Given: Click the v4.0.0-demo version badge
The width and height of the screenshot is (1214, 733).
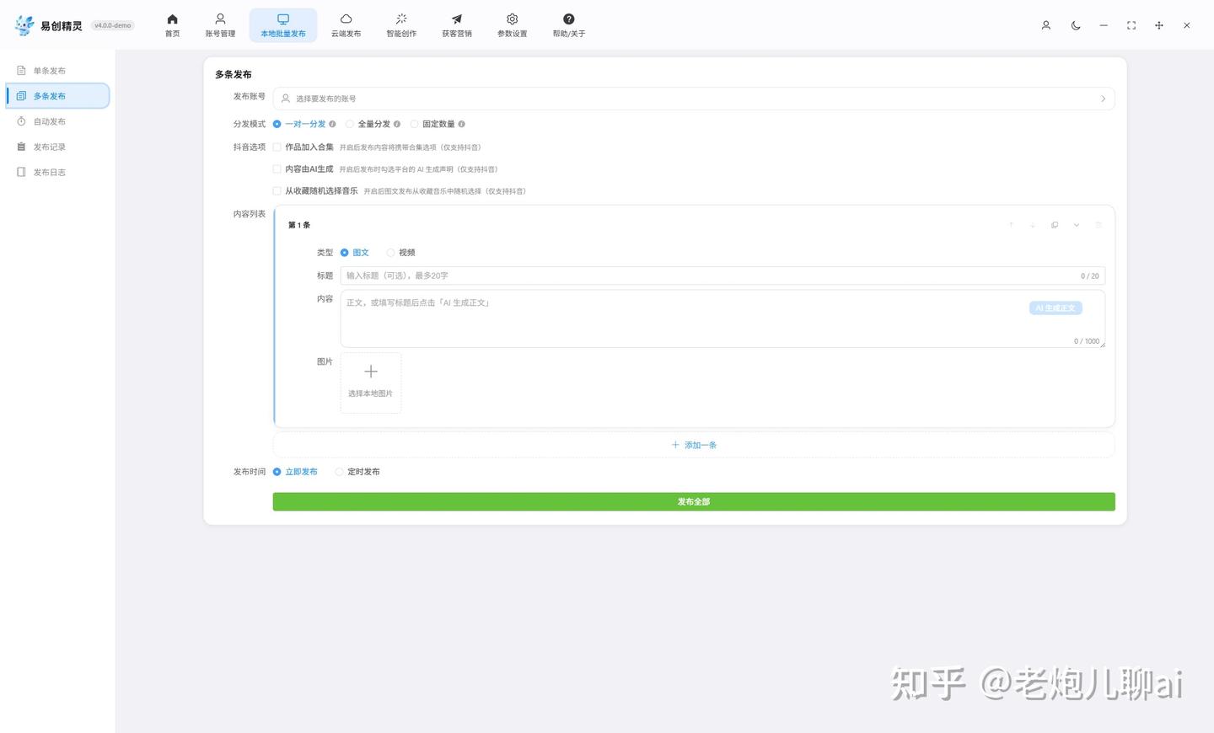Looking at the screenshot, I should (113, 25).
